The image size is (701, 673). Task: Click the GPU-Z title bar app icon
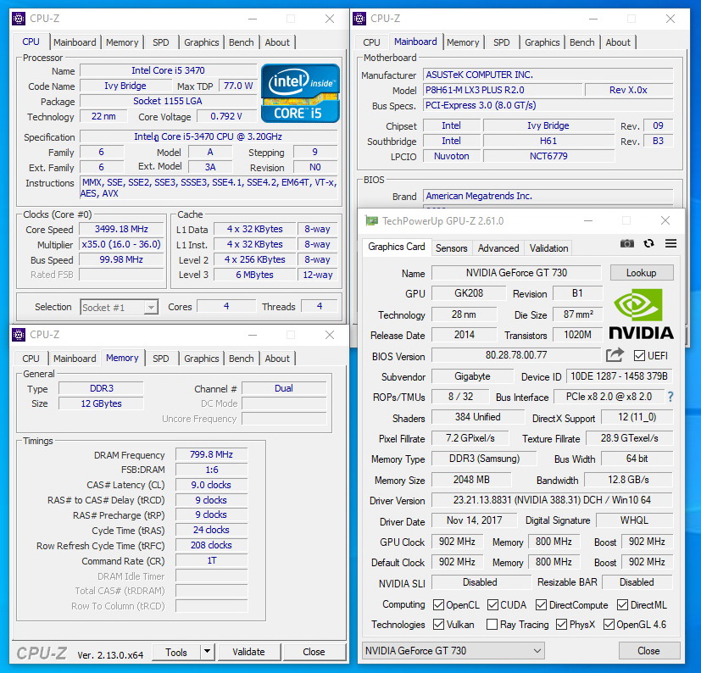(370, 221)
